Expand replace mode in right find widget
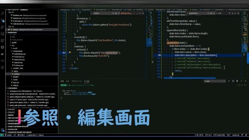 (x=187, y=13)
